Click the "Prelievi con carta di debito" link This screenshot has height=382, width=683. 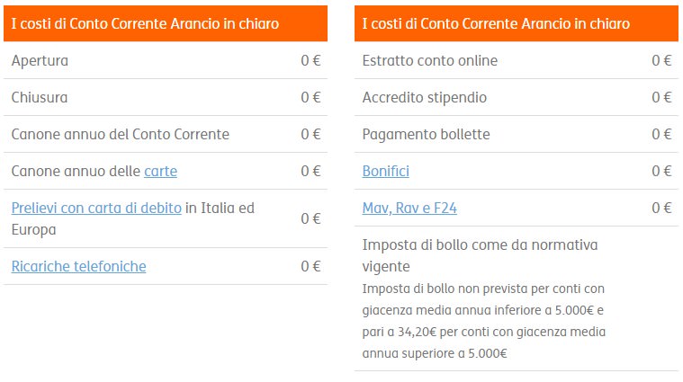96,209
